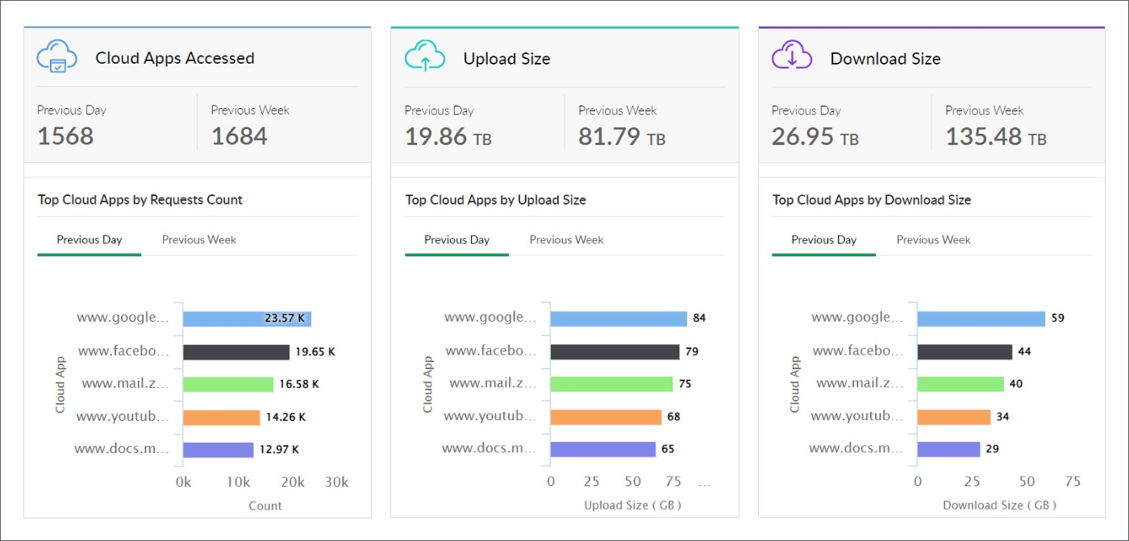Switch to Previous Week tab under Requests Count chart
Image resolution: width=1129 pixels, height=541 pixels.
coord(198,239)
